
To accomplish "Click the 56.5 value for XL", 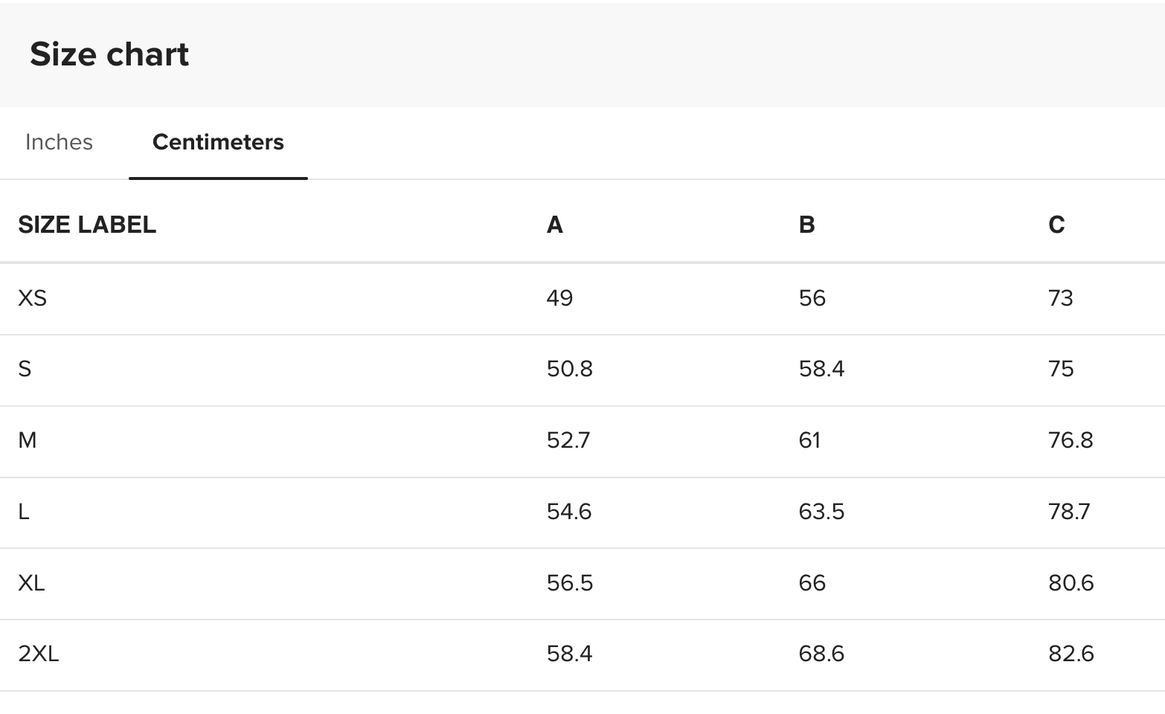I will pos(570,582).
